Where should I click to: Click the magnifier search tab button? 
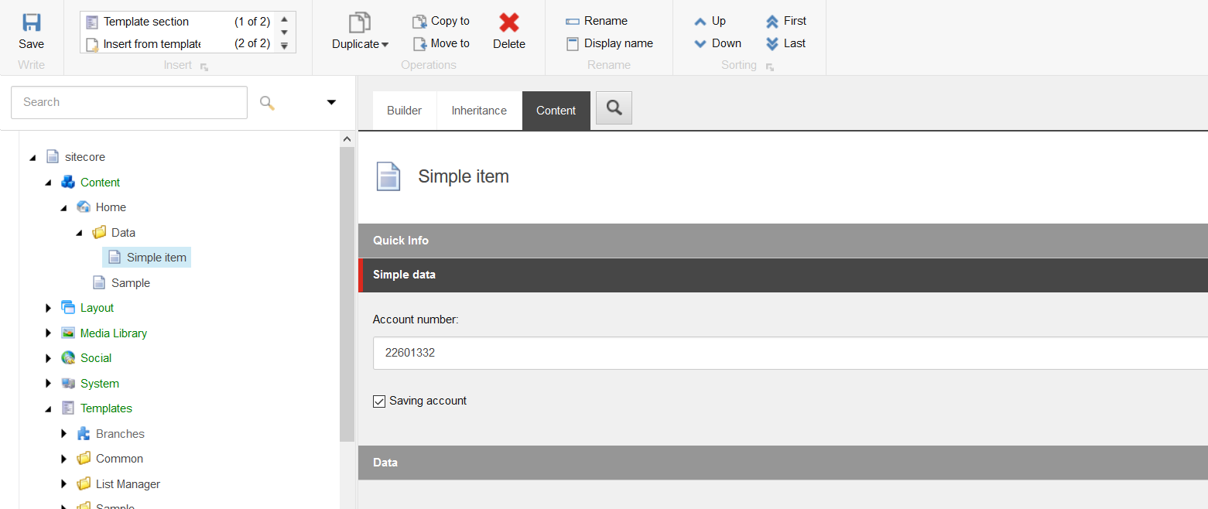614,108
